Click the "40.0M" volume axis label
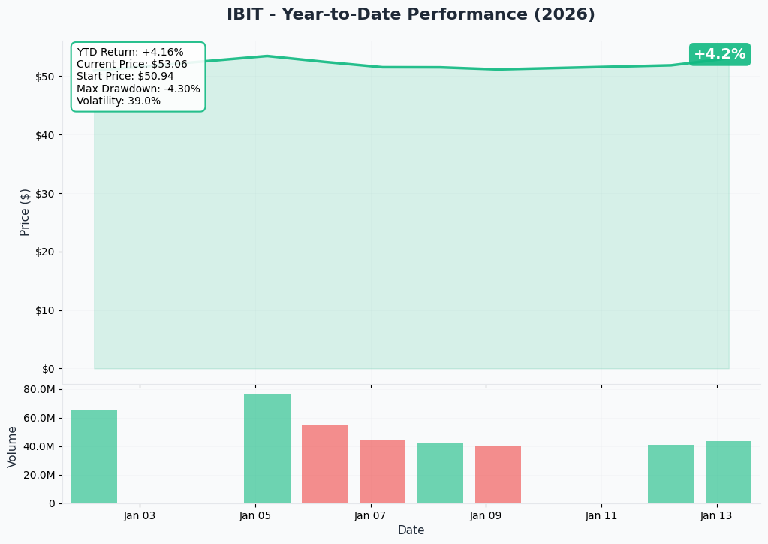Viewport: 768px width, 544px height. click(39, 446)
